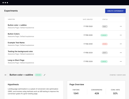Image resolution: width=129 pixels, height=99 pixels.
Task: Click the first window control dot in title bar
Action: click(3, 3)
